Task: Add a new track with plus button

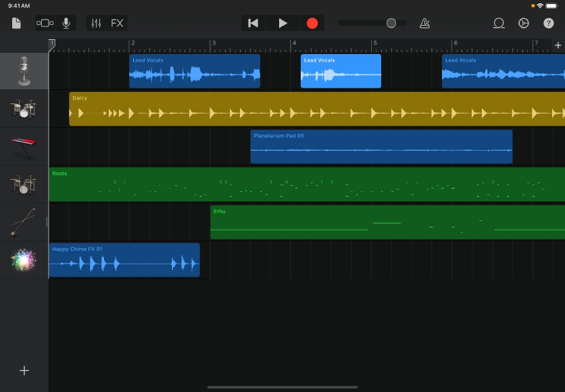Action: [24, 370]
